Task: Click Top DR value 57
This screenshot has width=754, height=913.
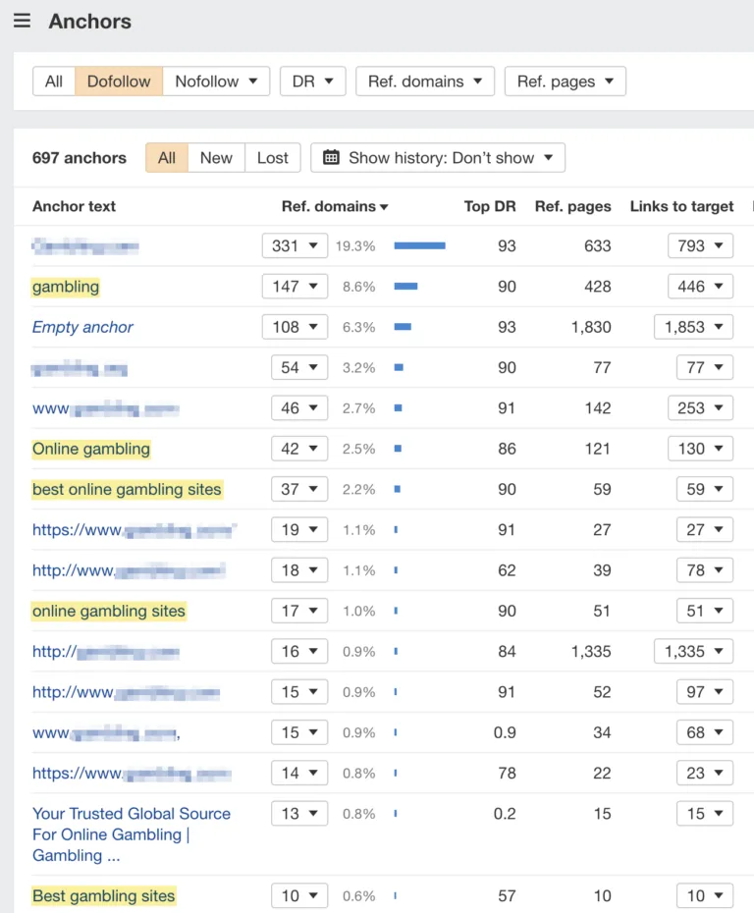Action: pyautogui.click(x=507, y=896)
